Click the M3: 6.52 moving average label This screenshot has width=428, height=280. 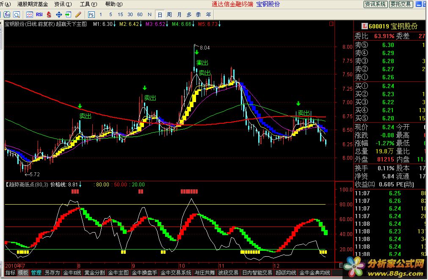(157, 24)
